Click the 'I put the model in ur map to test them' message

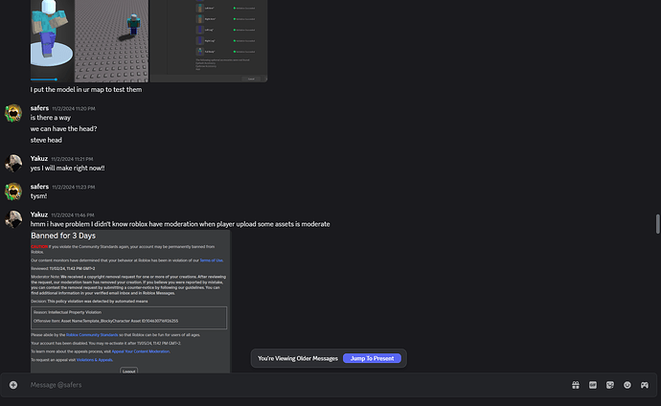click(x=86, y=90)
